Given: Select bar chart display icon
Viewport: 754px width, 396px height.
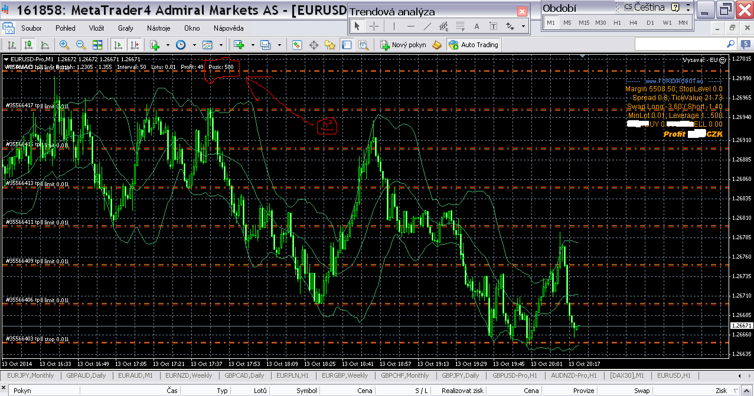Looking at the screenshot, I should point(11,45).
